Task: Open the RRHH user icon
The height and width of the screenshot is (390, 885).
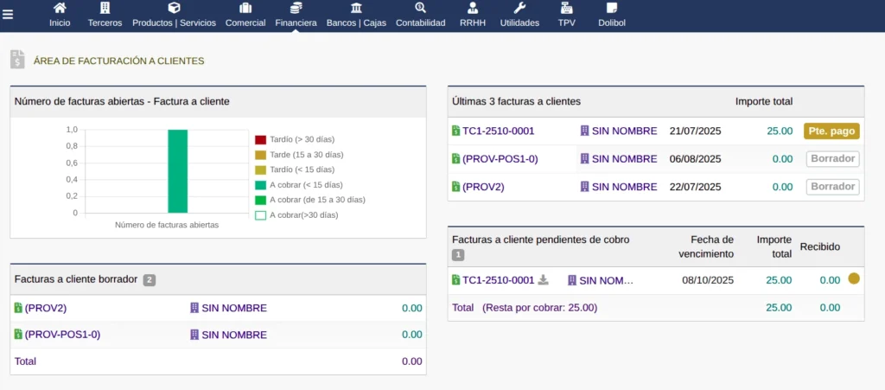Action: pos(472,8)
